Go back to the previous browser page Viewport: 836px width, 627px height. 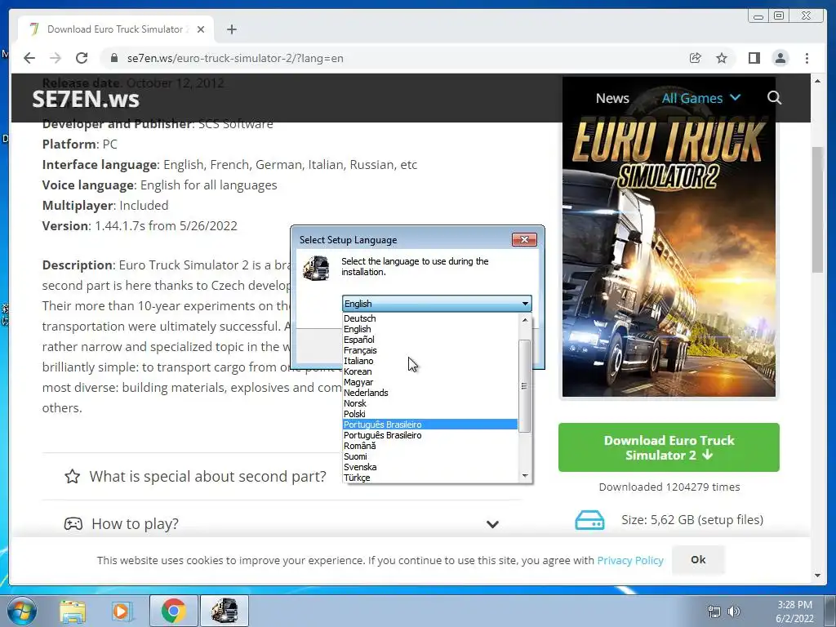tap(29, 58)
